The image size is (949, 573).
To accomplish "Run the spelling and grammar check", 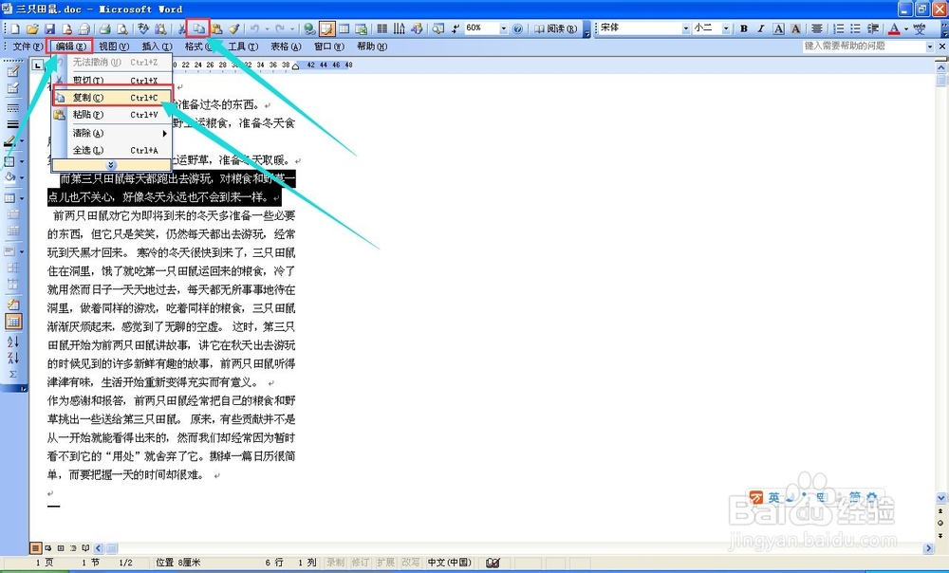I will (142, 28).
